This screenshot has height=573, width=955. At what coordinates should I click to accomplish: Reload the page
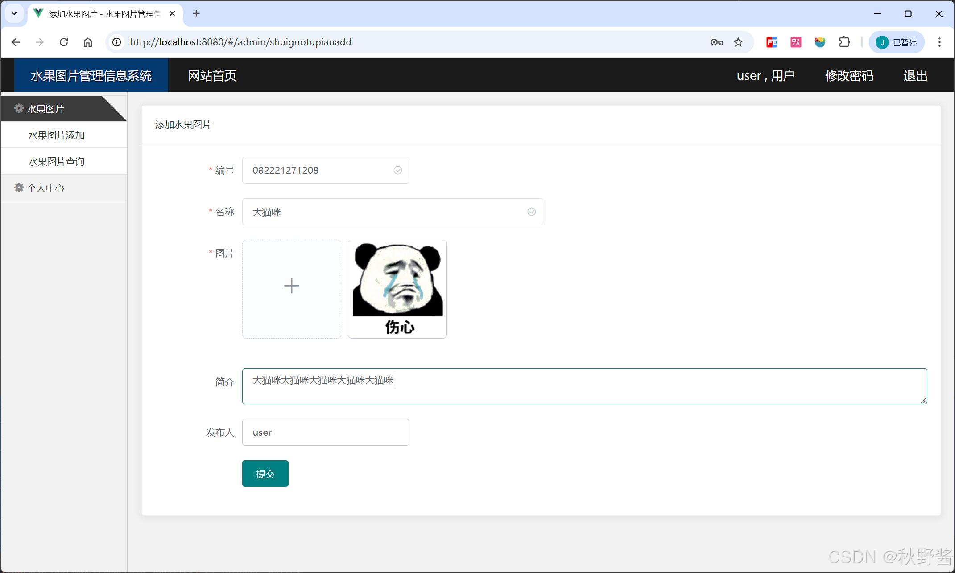pyautogui.click(x=64, y=42)
